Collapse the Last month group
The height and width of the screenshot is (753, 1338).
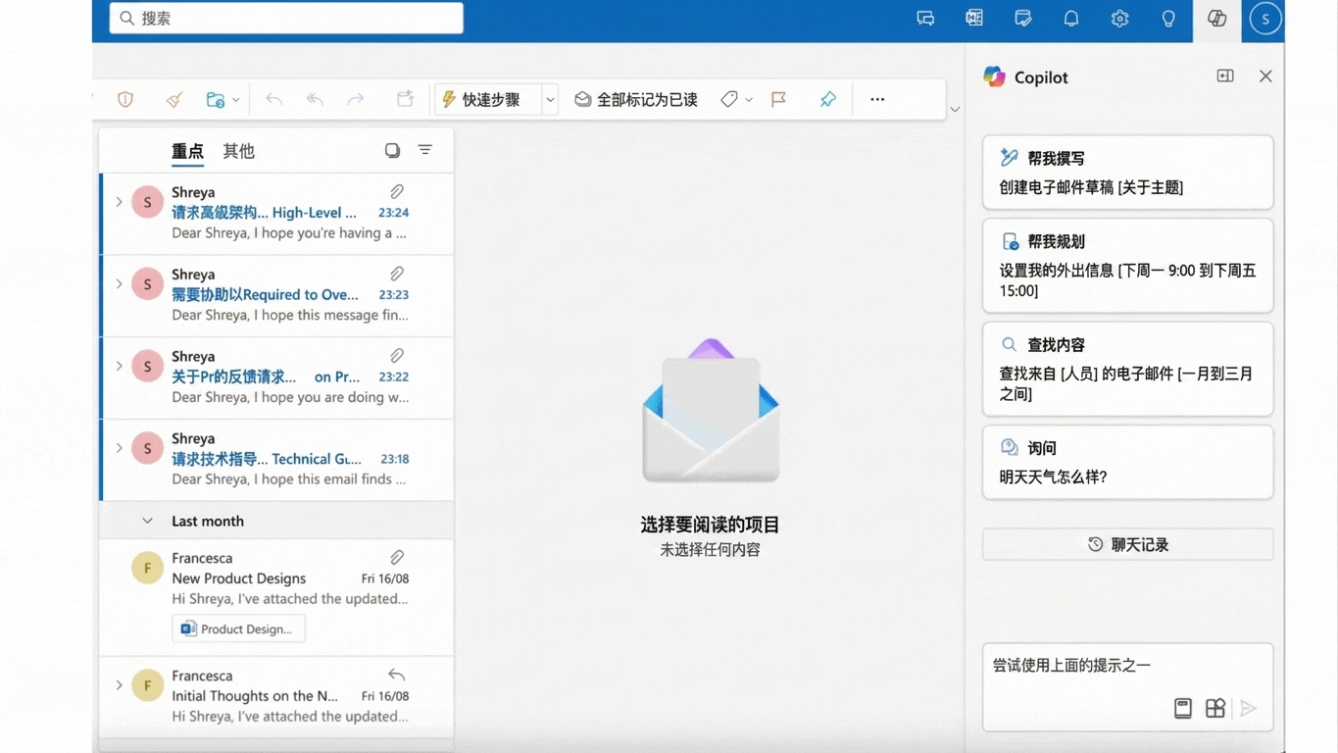click(147, 522)
